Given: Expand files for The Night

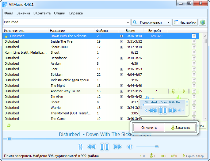Looking at the screenshot, I should (x=121, y=86).
